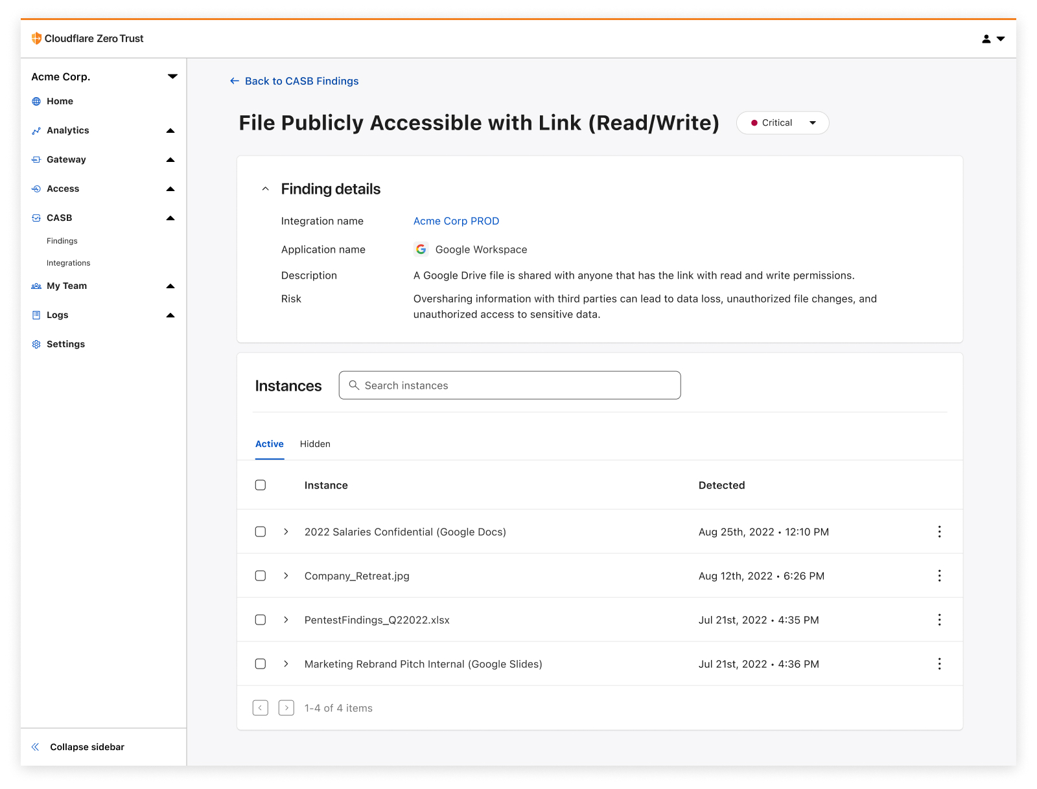Open the Acme Corp PROD integration link
1037x789 pixels.
point(456,221)
